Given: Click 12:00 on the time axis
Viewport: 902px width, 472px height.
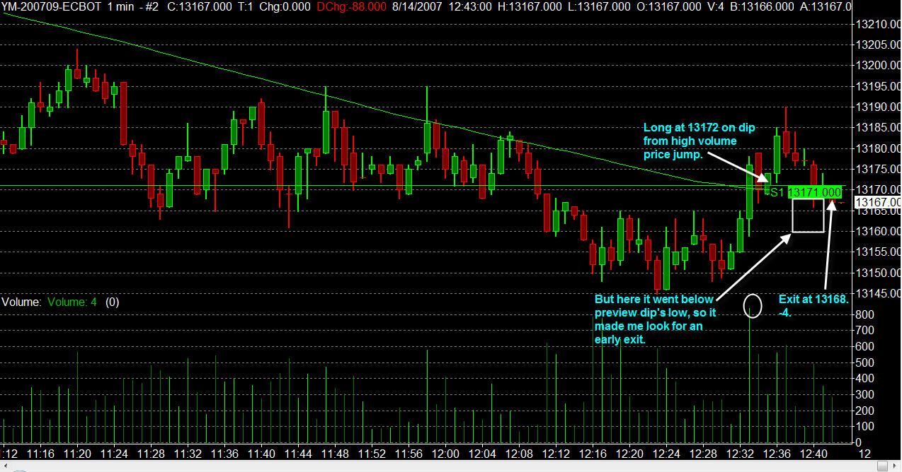Looking at the screenshot, I should [x=444, y=453].
